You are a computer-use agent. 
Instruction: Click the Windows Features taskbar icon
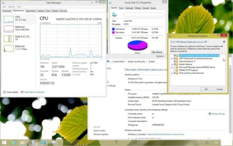tap(53, 143)
